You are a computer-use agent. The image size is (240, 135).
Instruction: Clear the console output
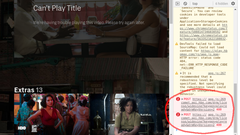coord(185,4)
